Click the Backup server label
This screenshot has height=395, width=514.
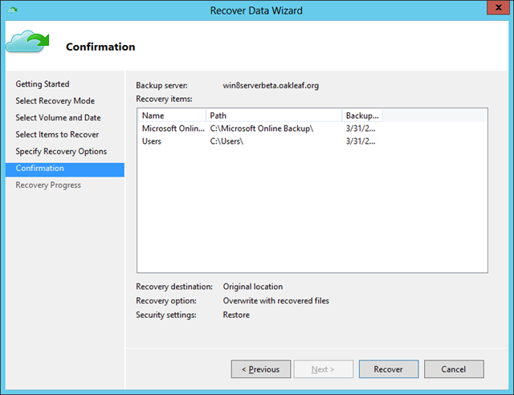[162, 86]
